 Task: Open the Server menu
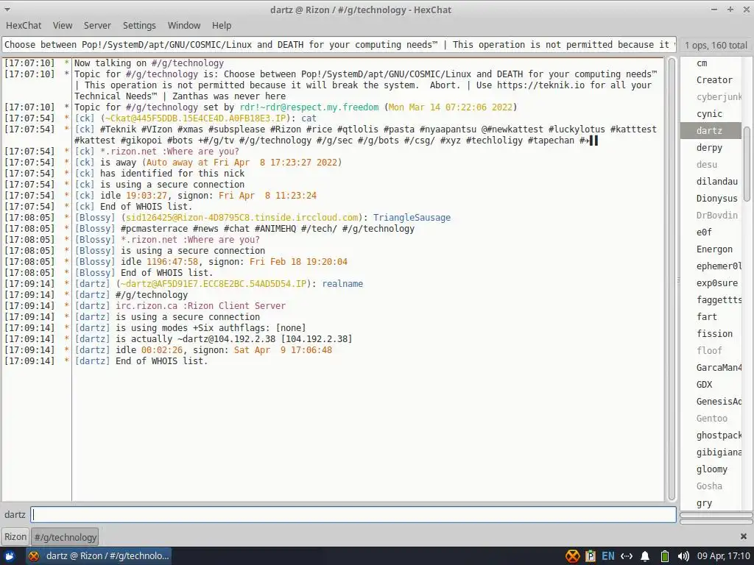[97, 26]
